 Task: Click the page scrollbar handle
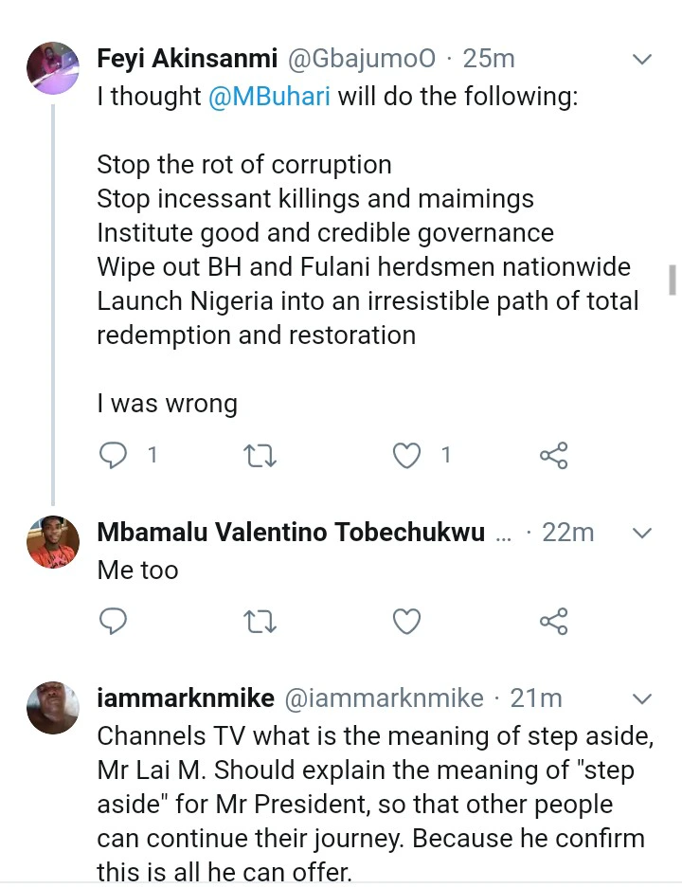click(672, 281)
